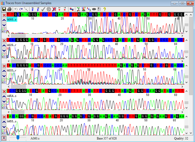This screenshot has height=142, width=195.
Task: Click the main window vertical scrollbar up arrow
Action: pos(191,15)
